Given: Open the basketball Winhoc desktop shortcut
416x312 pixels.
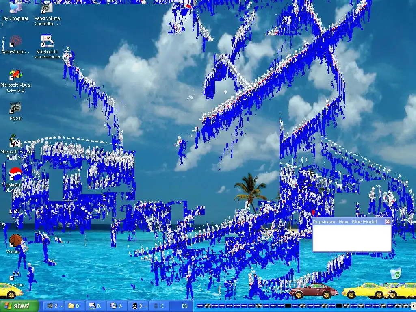Looking at the screenshot, I should tap(15, 244).
